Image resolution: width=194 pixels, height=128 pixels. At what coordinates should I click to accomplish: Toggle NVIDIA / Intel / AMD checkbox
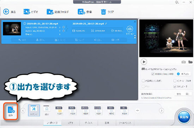click(153, 74)
